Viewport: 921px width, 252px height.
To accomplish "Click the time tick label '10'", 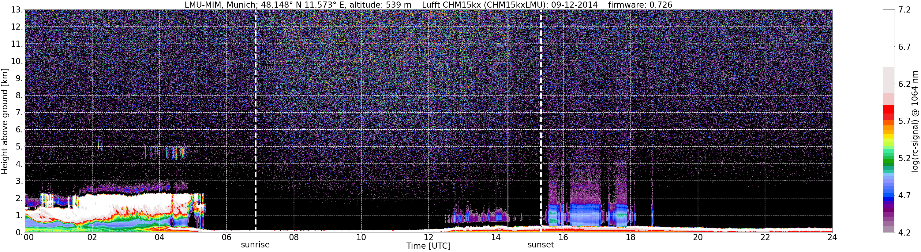I will pyautogui.click(x=361, y=237).
